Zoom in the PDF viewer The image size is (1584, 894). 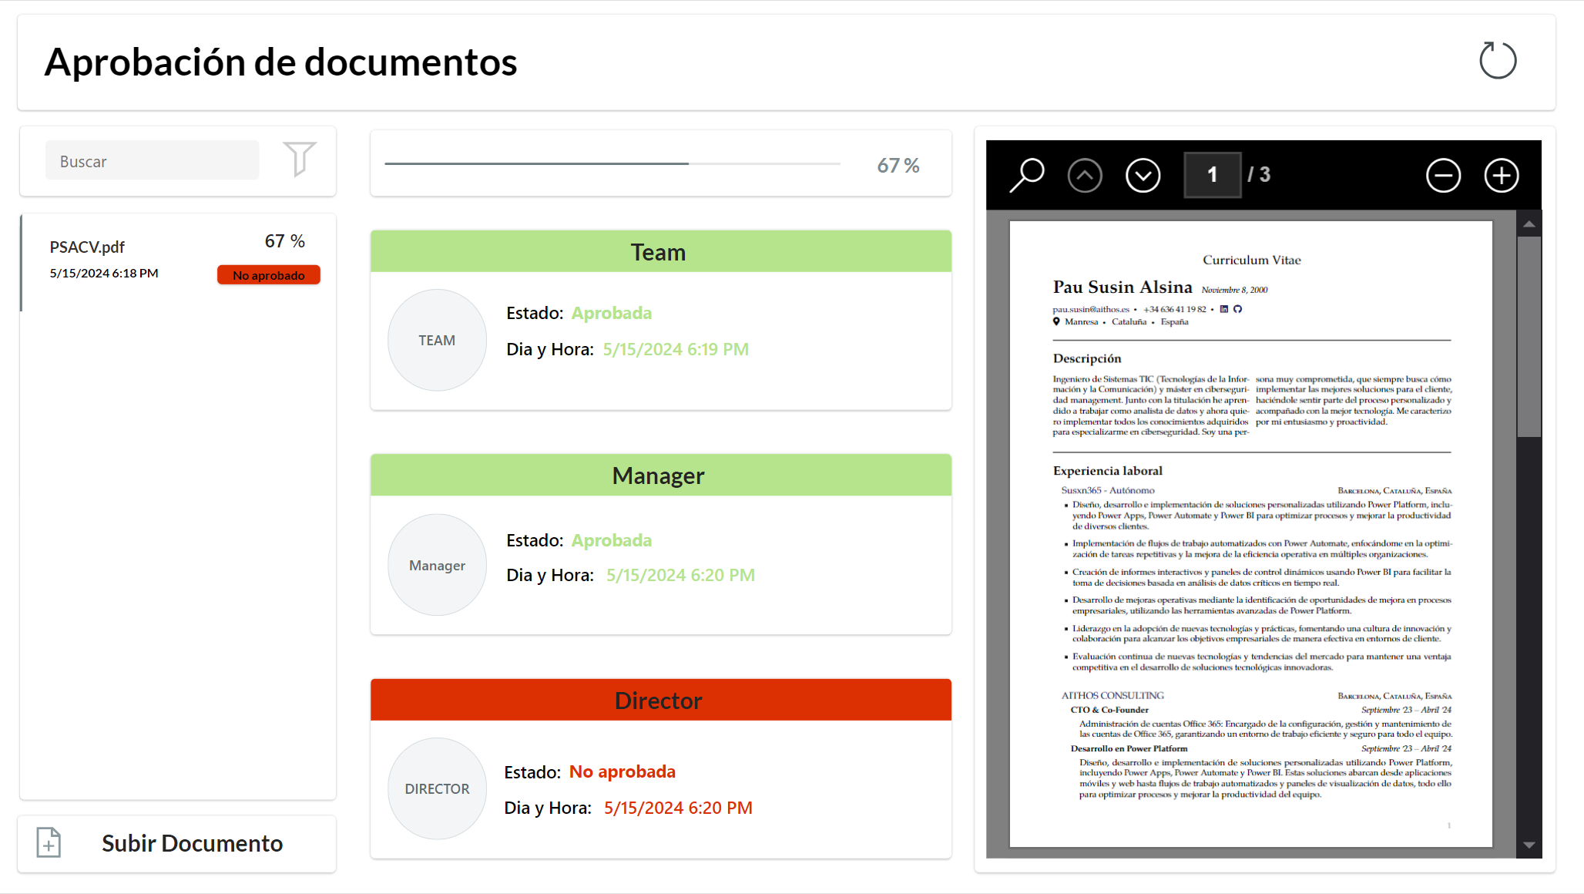pyautogui.click(x=1501, y=176)
